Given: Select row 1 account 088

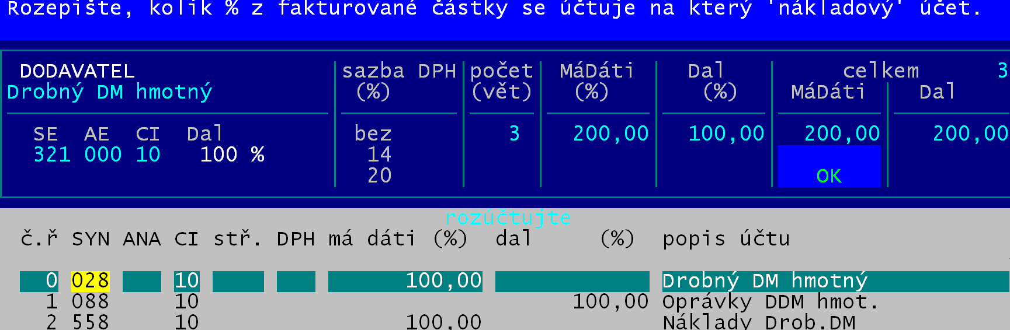Looking at the screenshot, I should tap(90, 302).
